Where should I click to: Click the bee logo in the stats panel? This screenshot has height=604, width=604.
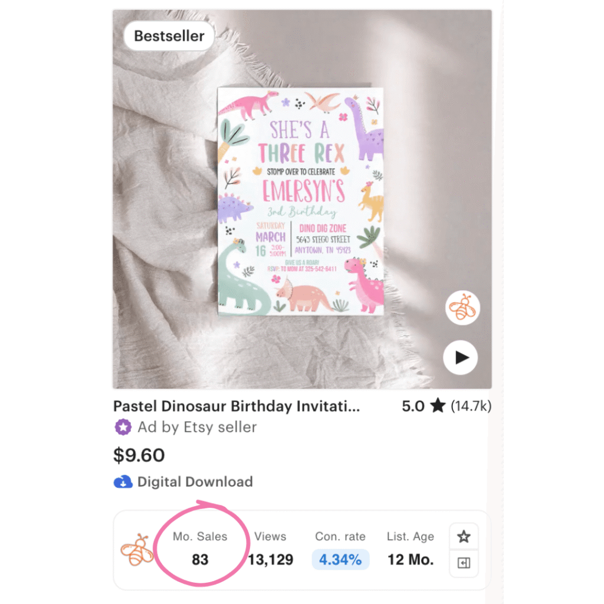click(x=137, y=550)
